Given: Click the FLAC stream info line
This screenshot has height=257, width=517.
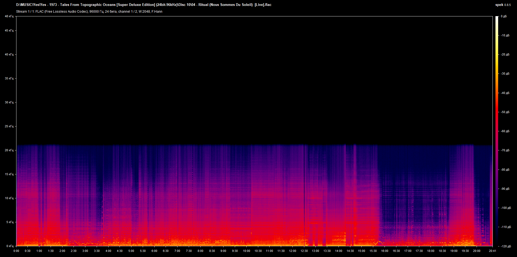Looking at the screenshot, I should [x=89, y=12].
